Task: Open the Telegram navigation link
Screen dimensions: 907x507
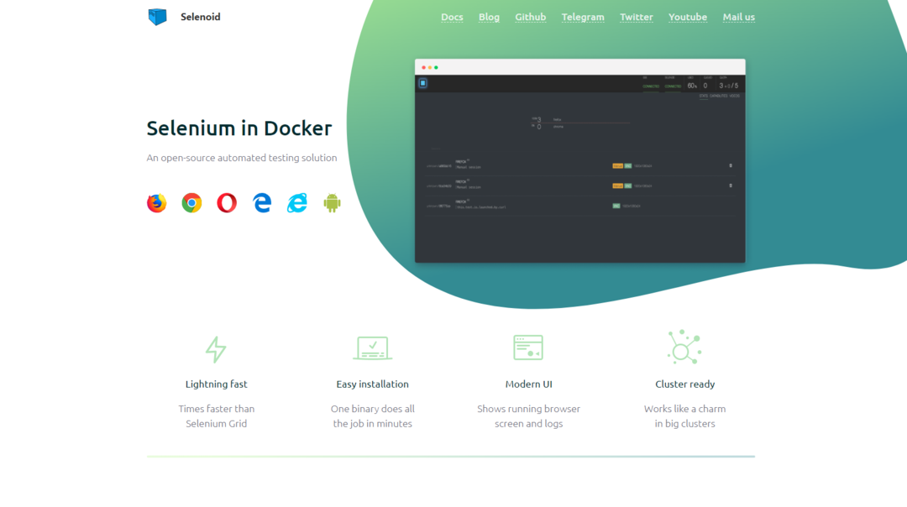Action: pos(583,18)
